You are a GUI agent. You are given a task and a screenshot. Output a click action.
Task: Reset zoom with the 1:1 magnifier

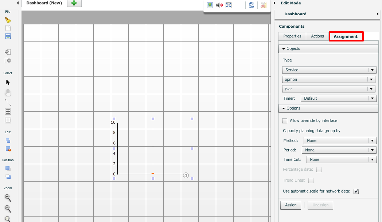pyautogui.click(x=8, y=219)
